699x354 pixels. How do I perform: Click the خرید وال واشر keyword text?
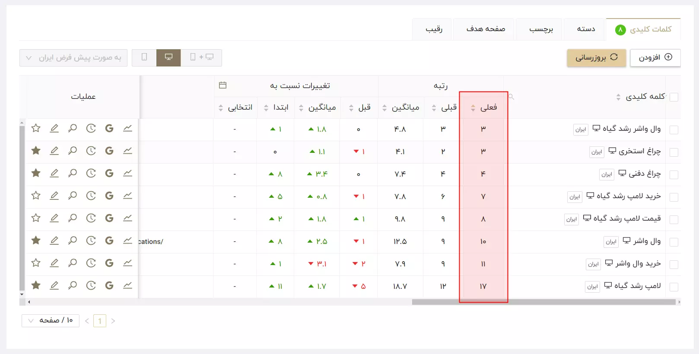coord(638,263)
